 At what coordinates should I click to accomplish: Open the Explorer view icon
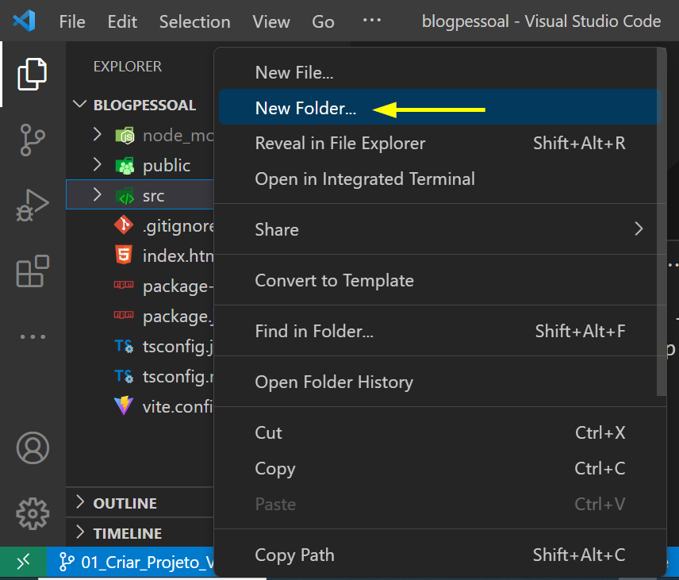(32, 75)
